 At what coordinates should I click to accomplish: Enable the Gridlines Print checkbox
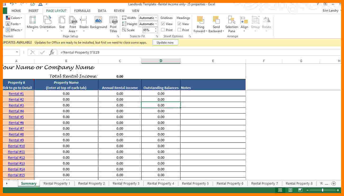point(163,30)
